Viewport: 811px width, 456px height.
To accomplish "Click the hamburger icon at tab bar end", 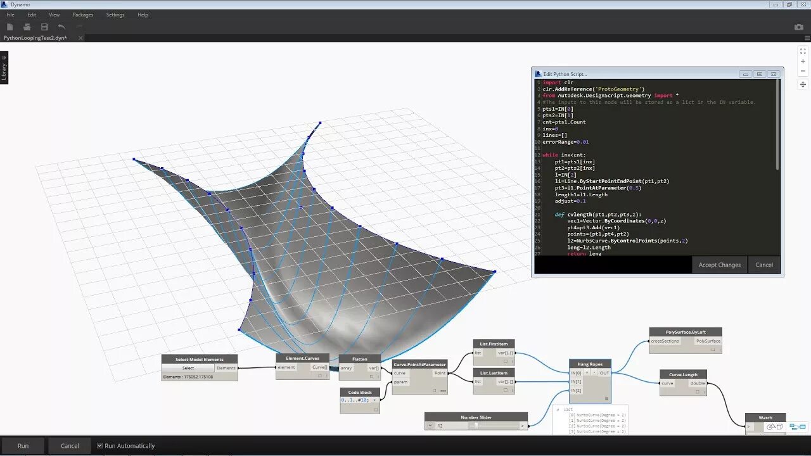I will click(807, 38).
